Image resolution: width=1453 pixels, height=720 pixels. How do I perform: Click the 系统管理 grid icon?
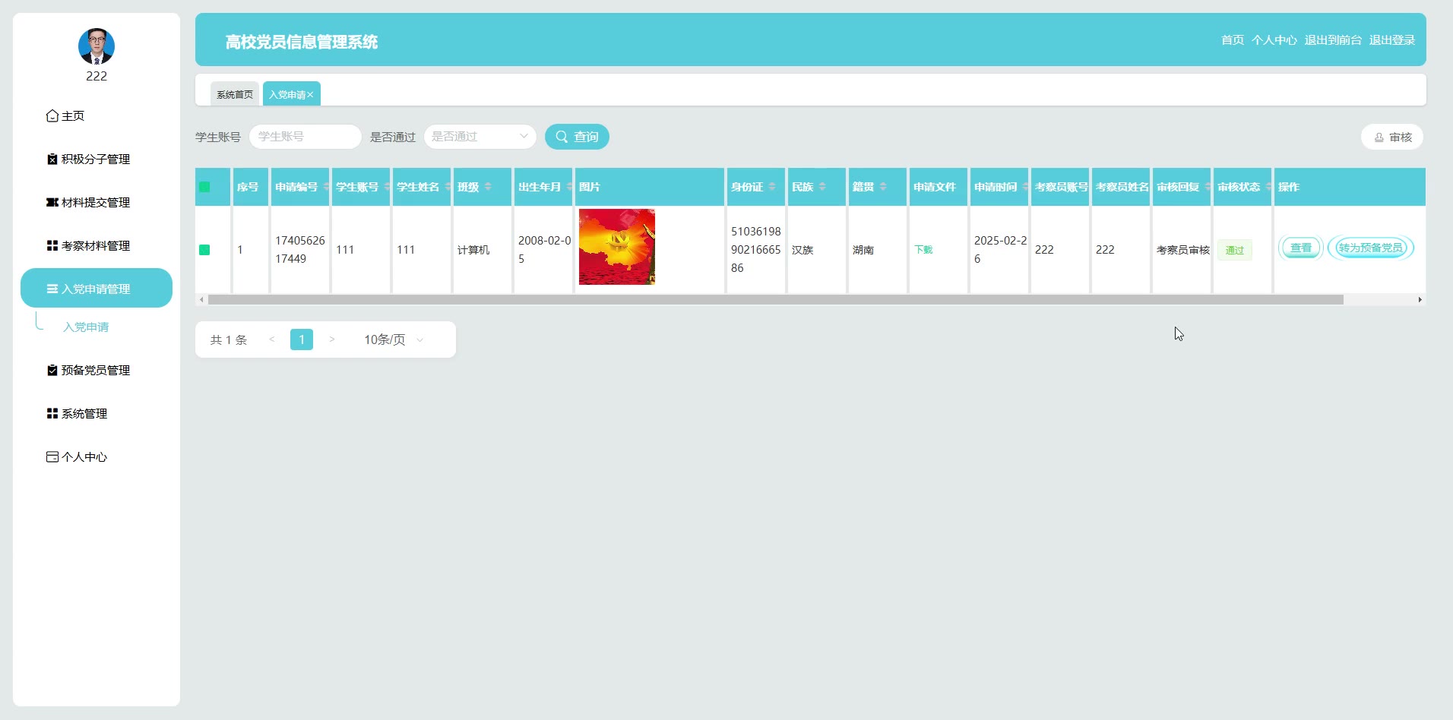(x=52, y=414)
